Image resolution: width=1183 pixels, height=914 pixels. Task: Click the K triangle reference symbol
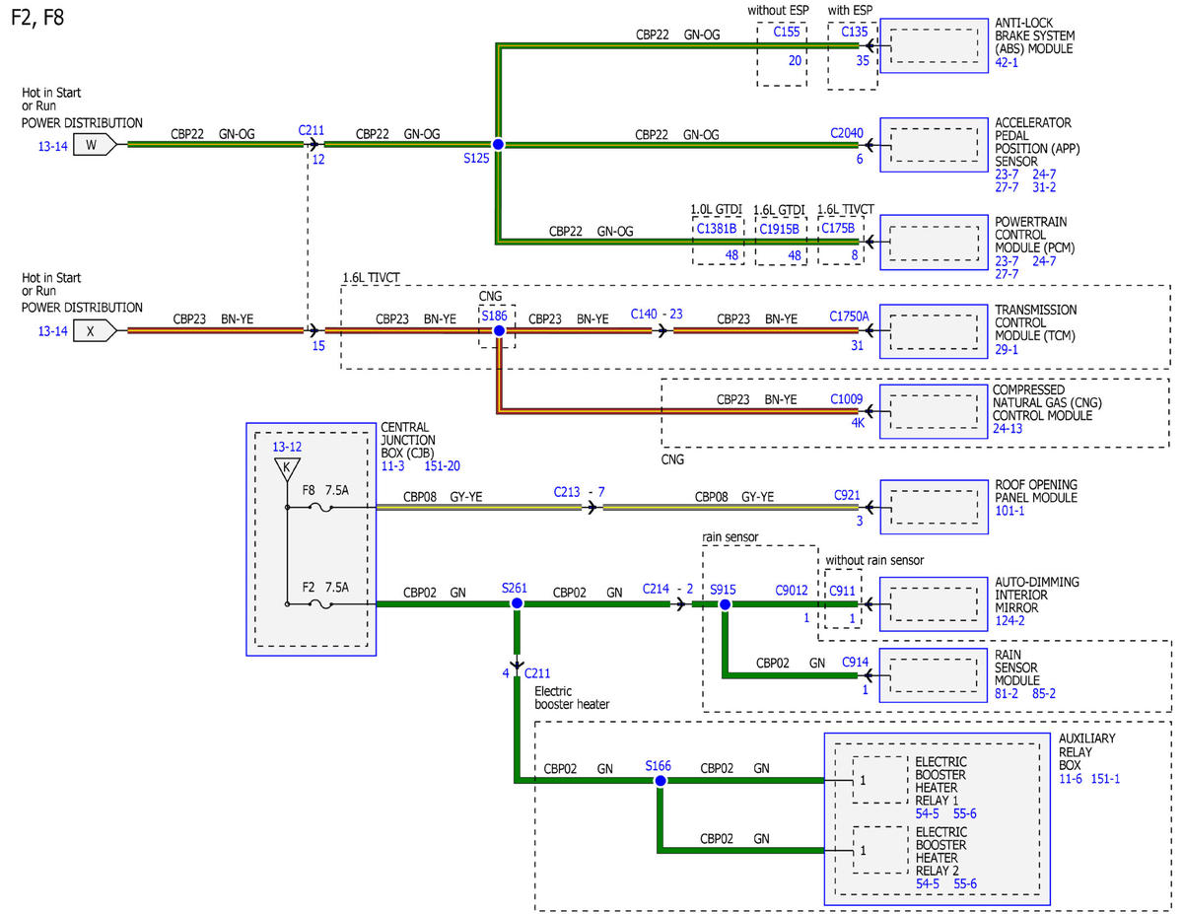click(x=286, y=467)
